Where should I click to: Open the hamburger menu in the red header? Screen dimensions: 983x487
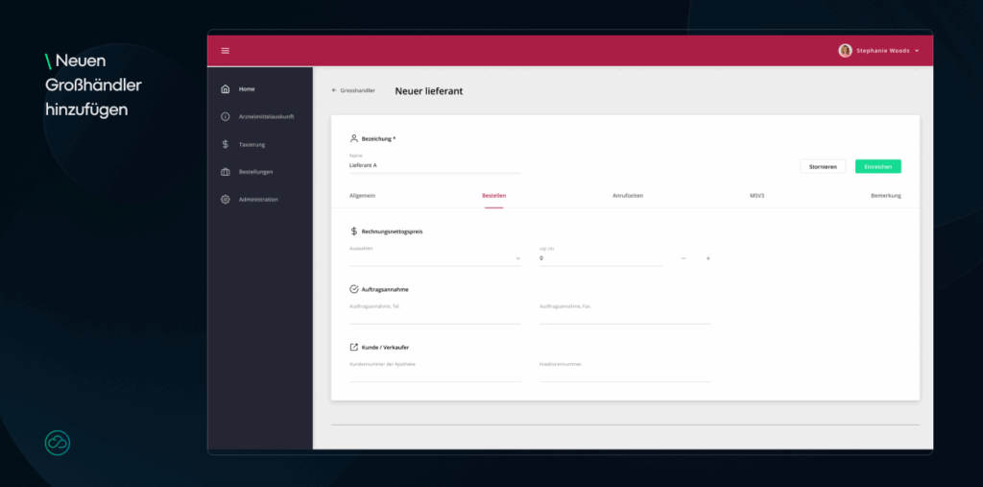[226, 51]
